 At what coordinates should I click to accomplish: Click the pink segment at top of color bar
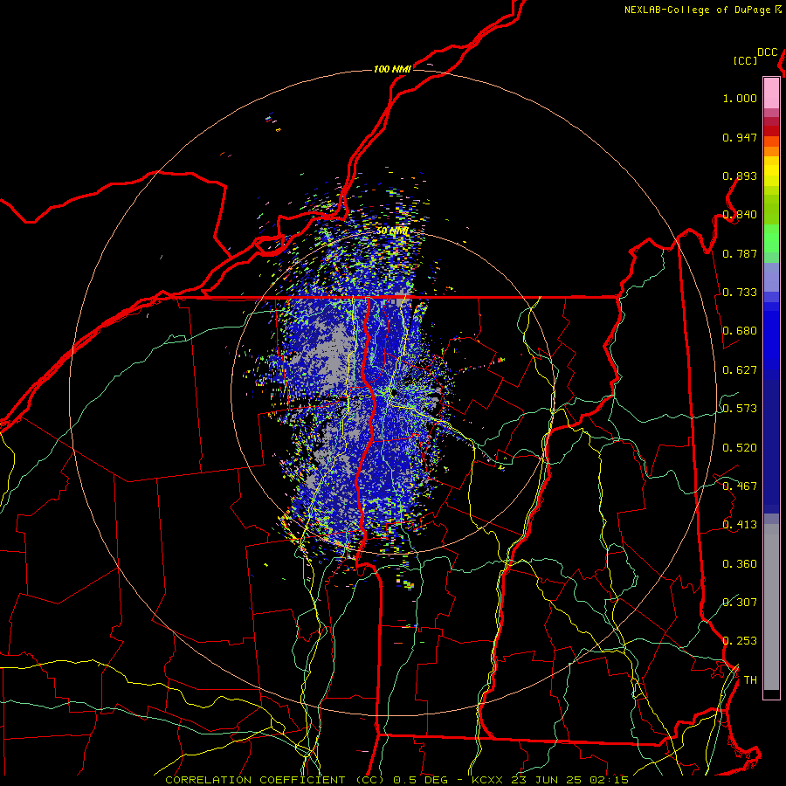tap(771, 93)
